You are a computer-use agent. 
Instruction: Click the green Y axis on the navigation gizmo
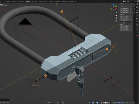tap(116, 6)
